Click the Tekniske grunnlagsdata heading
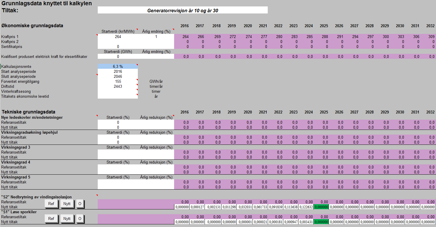 click(x=28, y=112)
